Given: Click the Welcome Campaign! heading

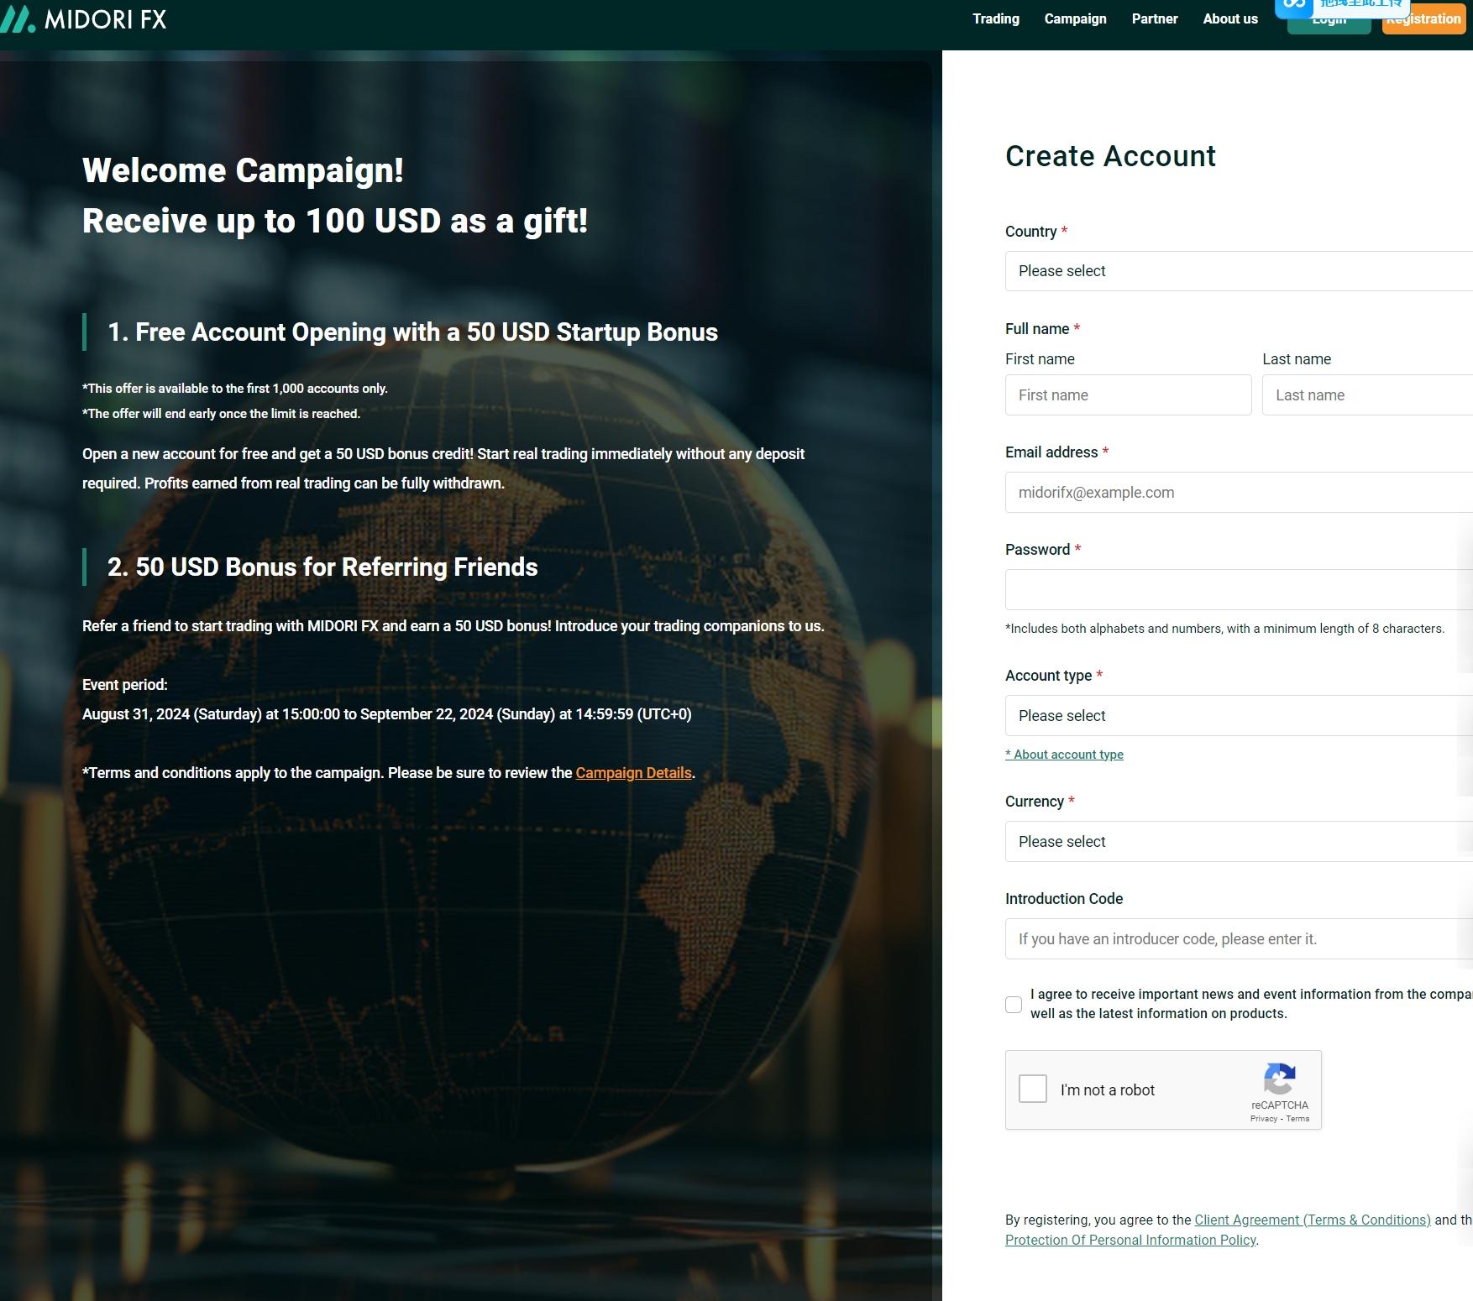Looking at the screenshot, I should 243,171.
